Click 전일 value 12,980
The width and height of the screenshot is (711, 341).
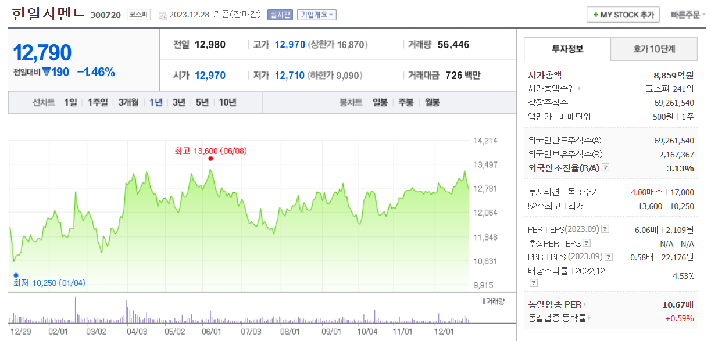(210, 45)
